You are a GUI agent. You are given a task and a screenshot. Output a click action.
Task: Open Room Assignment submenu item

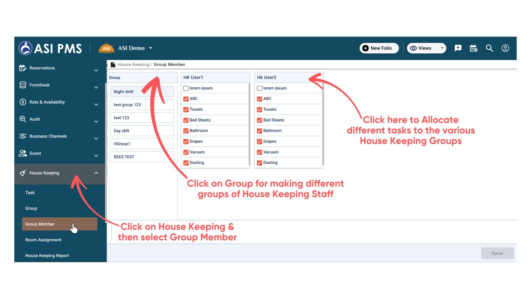(43, 240)
